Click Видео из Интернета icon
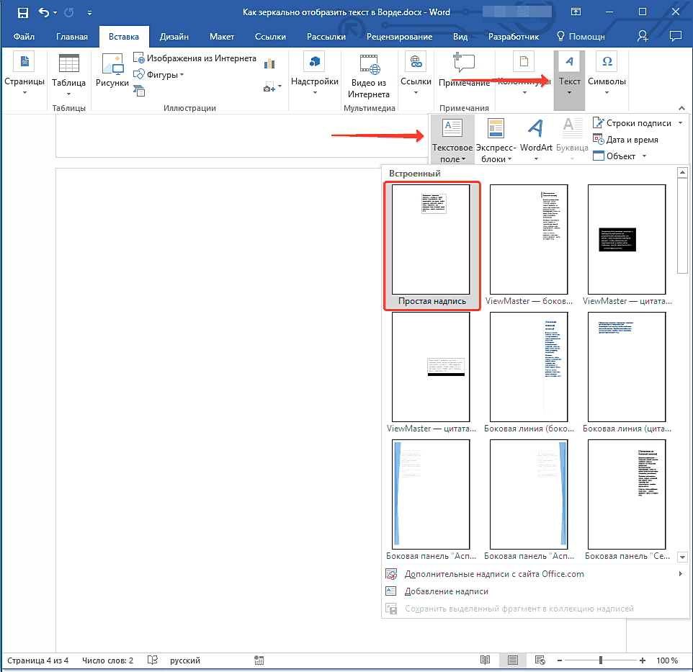Viewport: 693px width, 672px height. click(369, 64)
